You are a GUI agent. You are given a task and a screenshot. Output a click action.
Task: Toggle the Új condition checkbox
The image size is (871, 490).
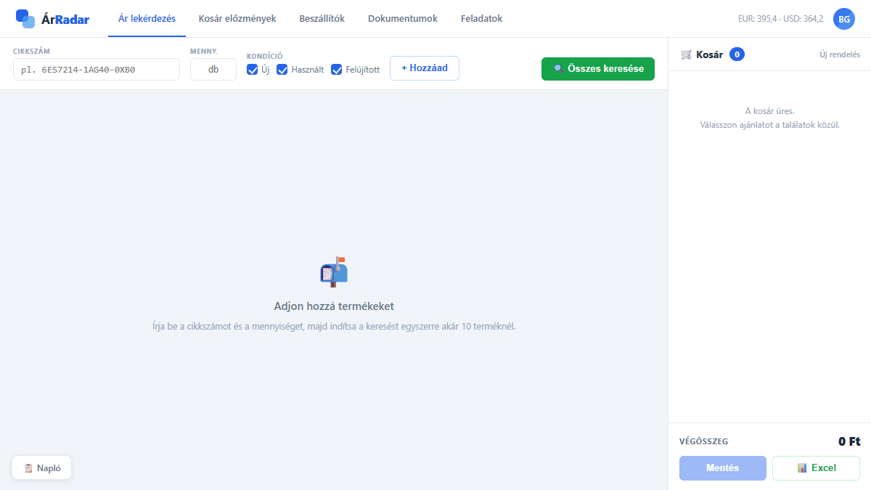pos(252,70)
